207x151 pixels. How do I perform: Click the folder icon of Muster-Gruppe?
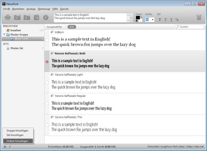point(8,35)
